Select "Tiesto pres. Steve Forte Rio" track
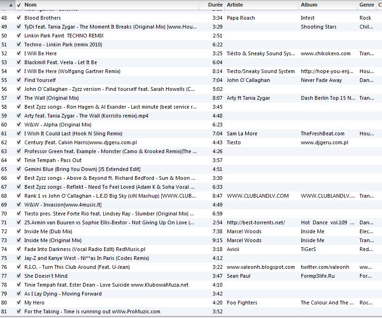Screen dimensions: 382x318 (109, 214)
